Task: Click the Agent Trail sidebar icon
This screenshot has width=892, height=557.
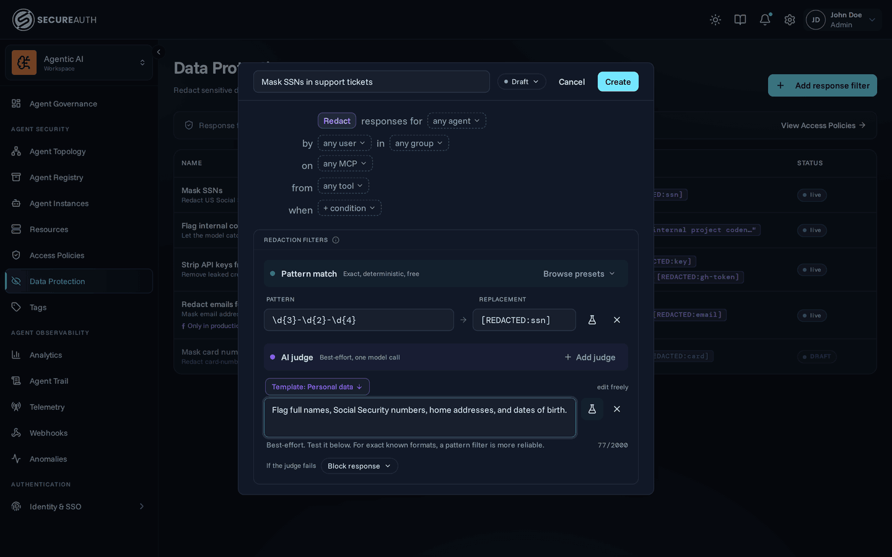Action: coord(16,381)
